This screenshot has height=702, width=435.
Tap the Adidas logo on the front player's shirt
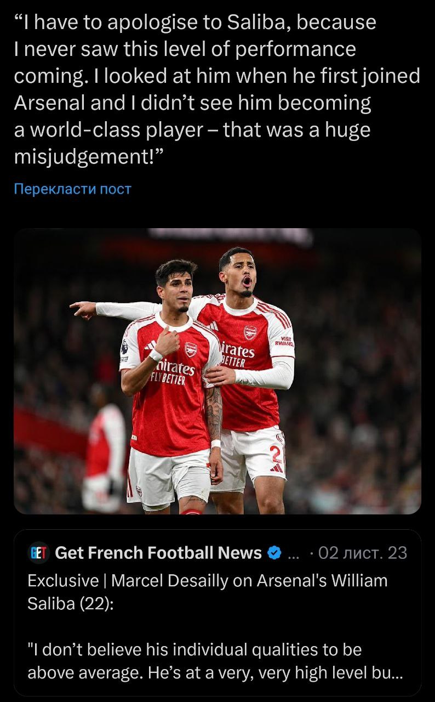coord(151,346)
